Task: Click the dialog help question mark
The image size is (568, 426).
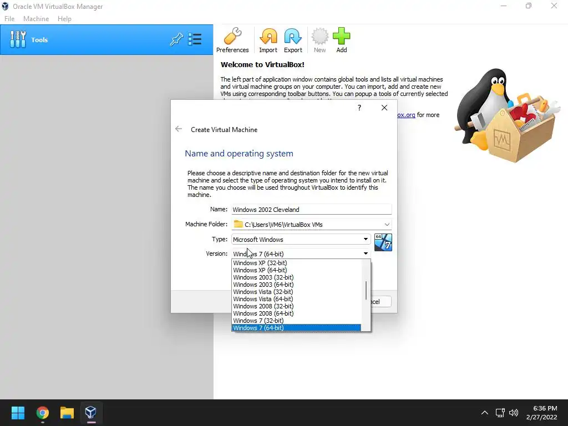Action: (359, 108)
